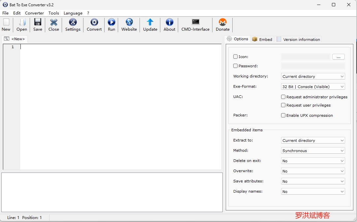The image size is (357, 222).
Task: Click the Version information tab page icon
Action: (279, 39)
